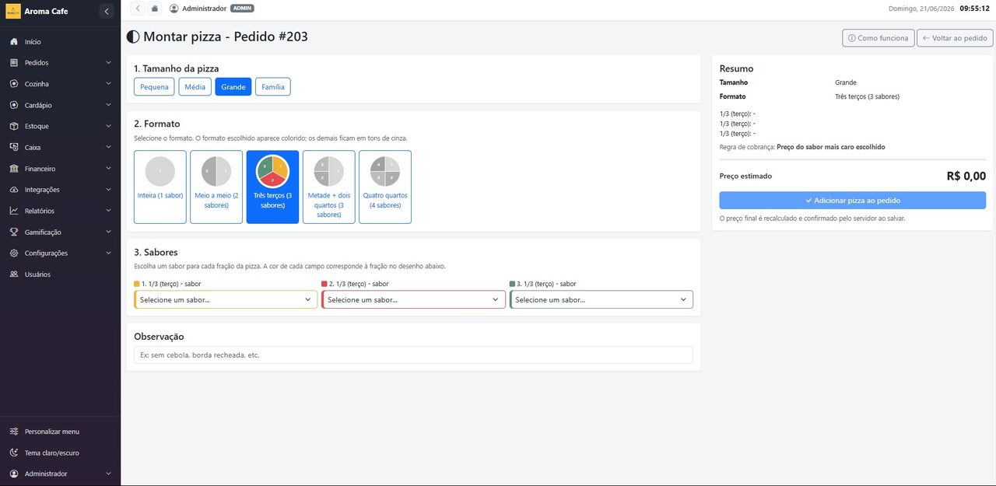This screenshot has height=486, width=996.
Task: Select the Pequena pizza size
Action: click(154, 87)
